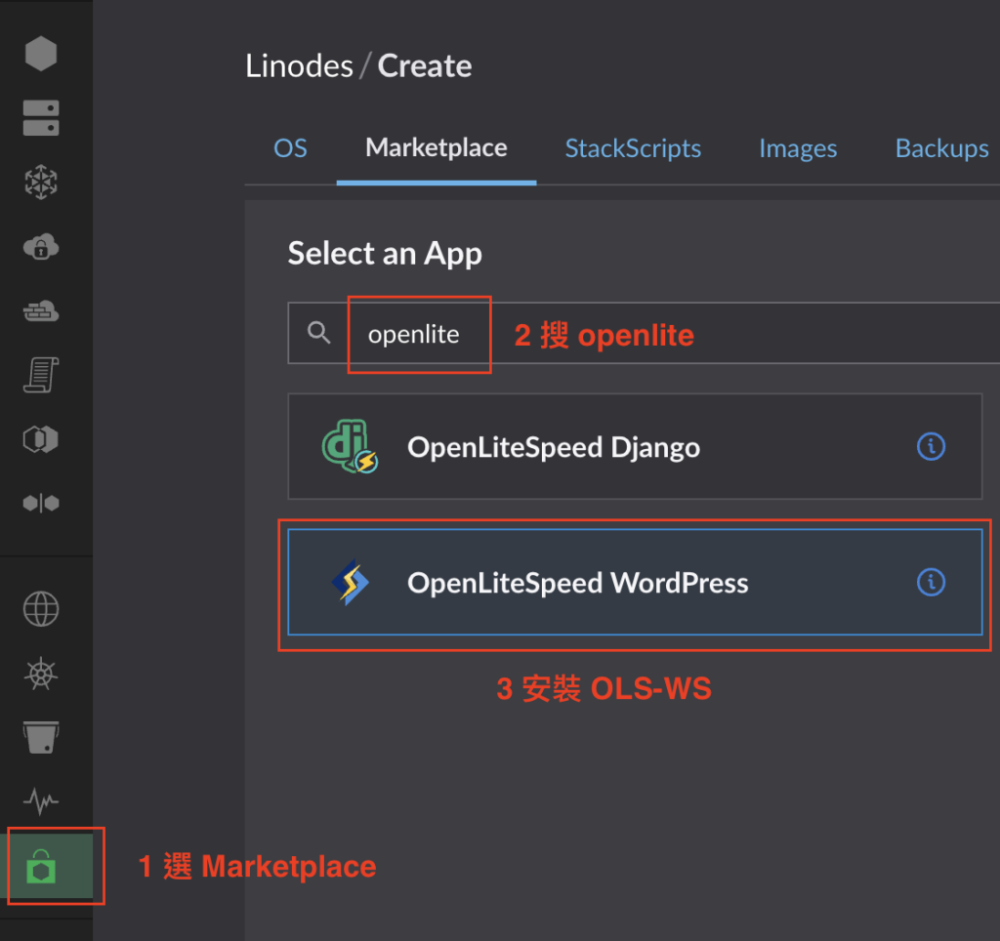Open StackScripts scroll icon in sidebar

pos(41,375)
